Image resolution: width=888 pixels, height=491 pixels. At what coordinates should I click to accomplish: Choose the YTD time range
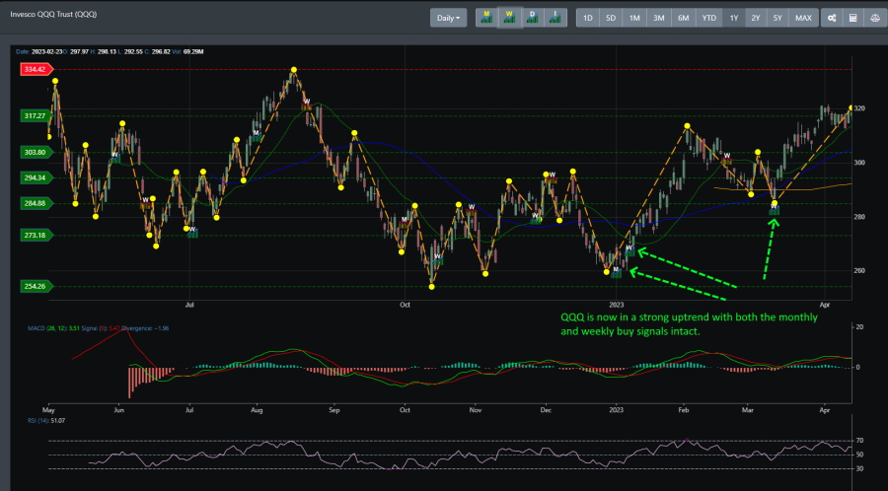click(709, 18)
